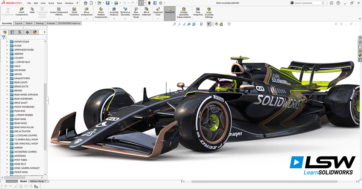Click the Take Snapshot camera icon

(198, 9)
